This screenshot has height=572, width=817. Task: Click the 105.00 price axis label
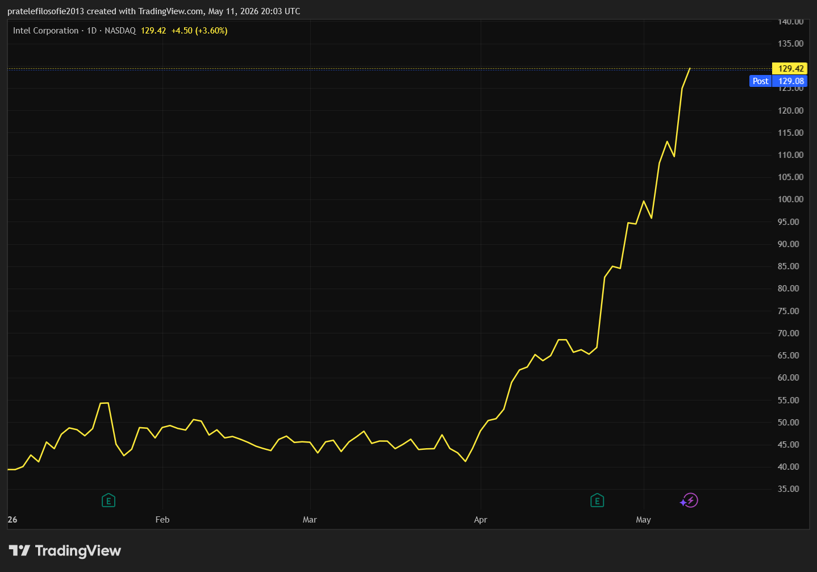coord(790,177)
